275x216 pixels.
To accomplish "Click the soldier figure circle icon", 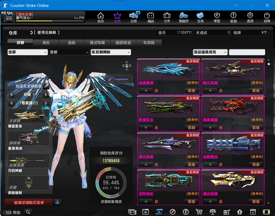I will coord(186,212).
